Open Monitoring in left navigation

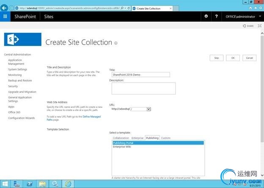click(x=15, y=75)
